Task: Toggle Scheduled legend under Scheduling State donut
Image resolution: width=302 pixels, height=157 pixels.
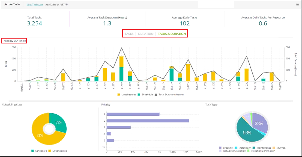Action: pyautogui.click(x=39, y=151)
